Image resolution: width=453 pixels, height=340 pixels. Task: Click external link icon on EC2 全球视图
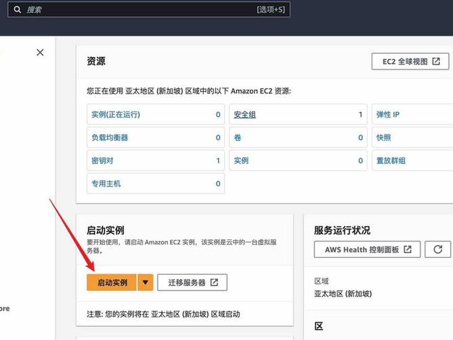point(436,61)
